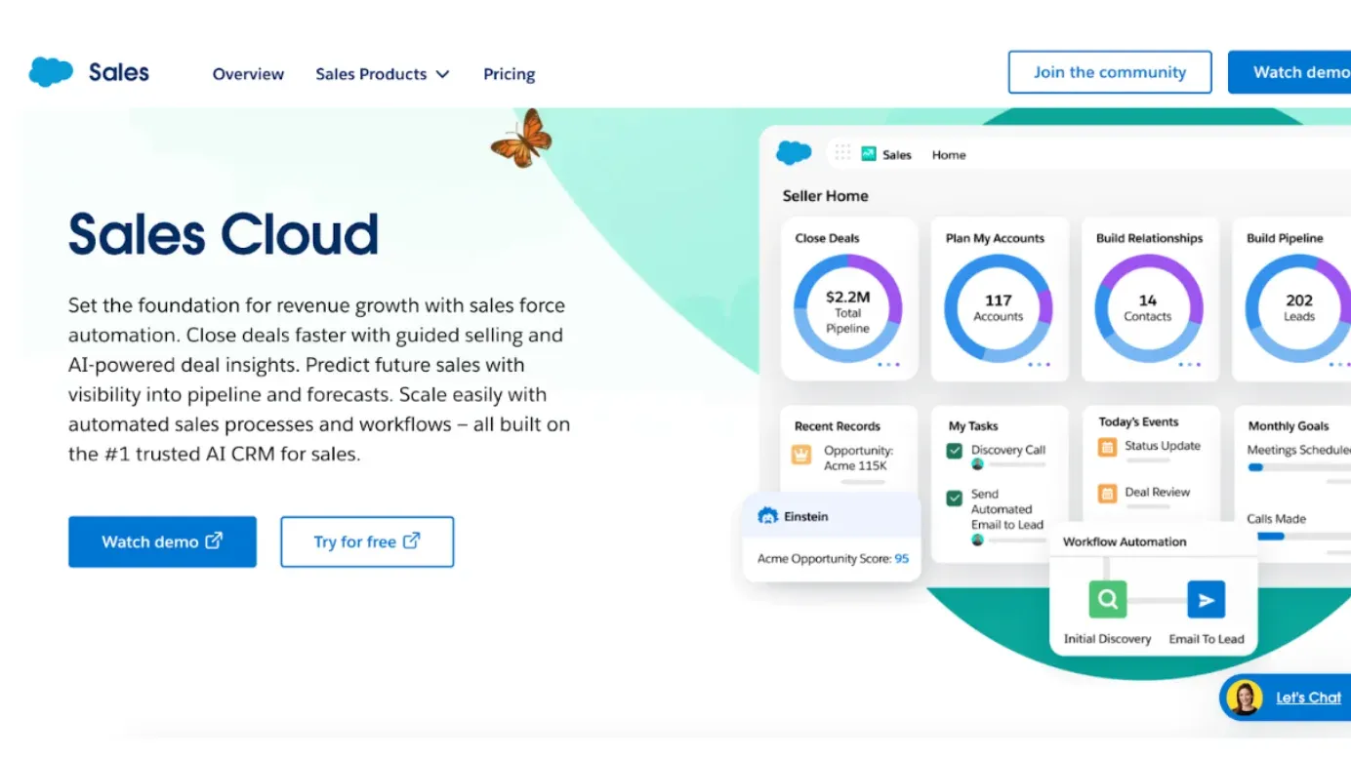The image size is (1351, 759).
Task: Click the 117 Accounts donut chart
Action: coord(998,308)
